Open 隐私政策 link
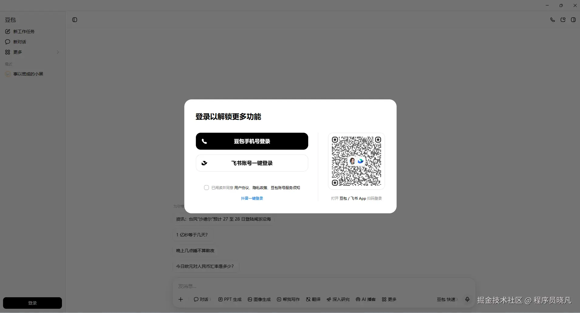 [x=260, y=188]
